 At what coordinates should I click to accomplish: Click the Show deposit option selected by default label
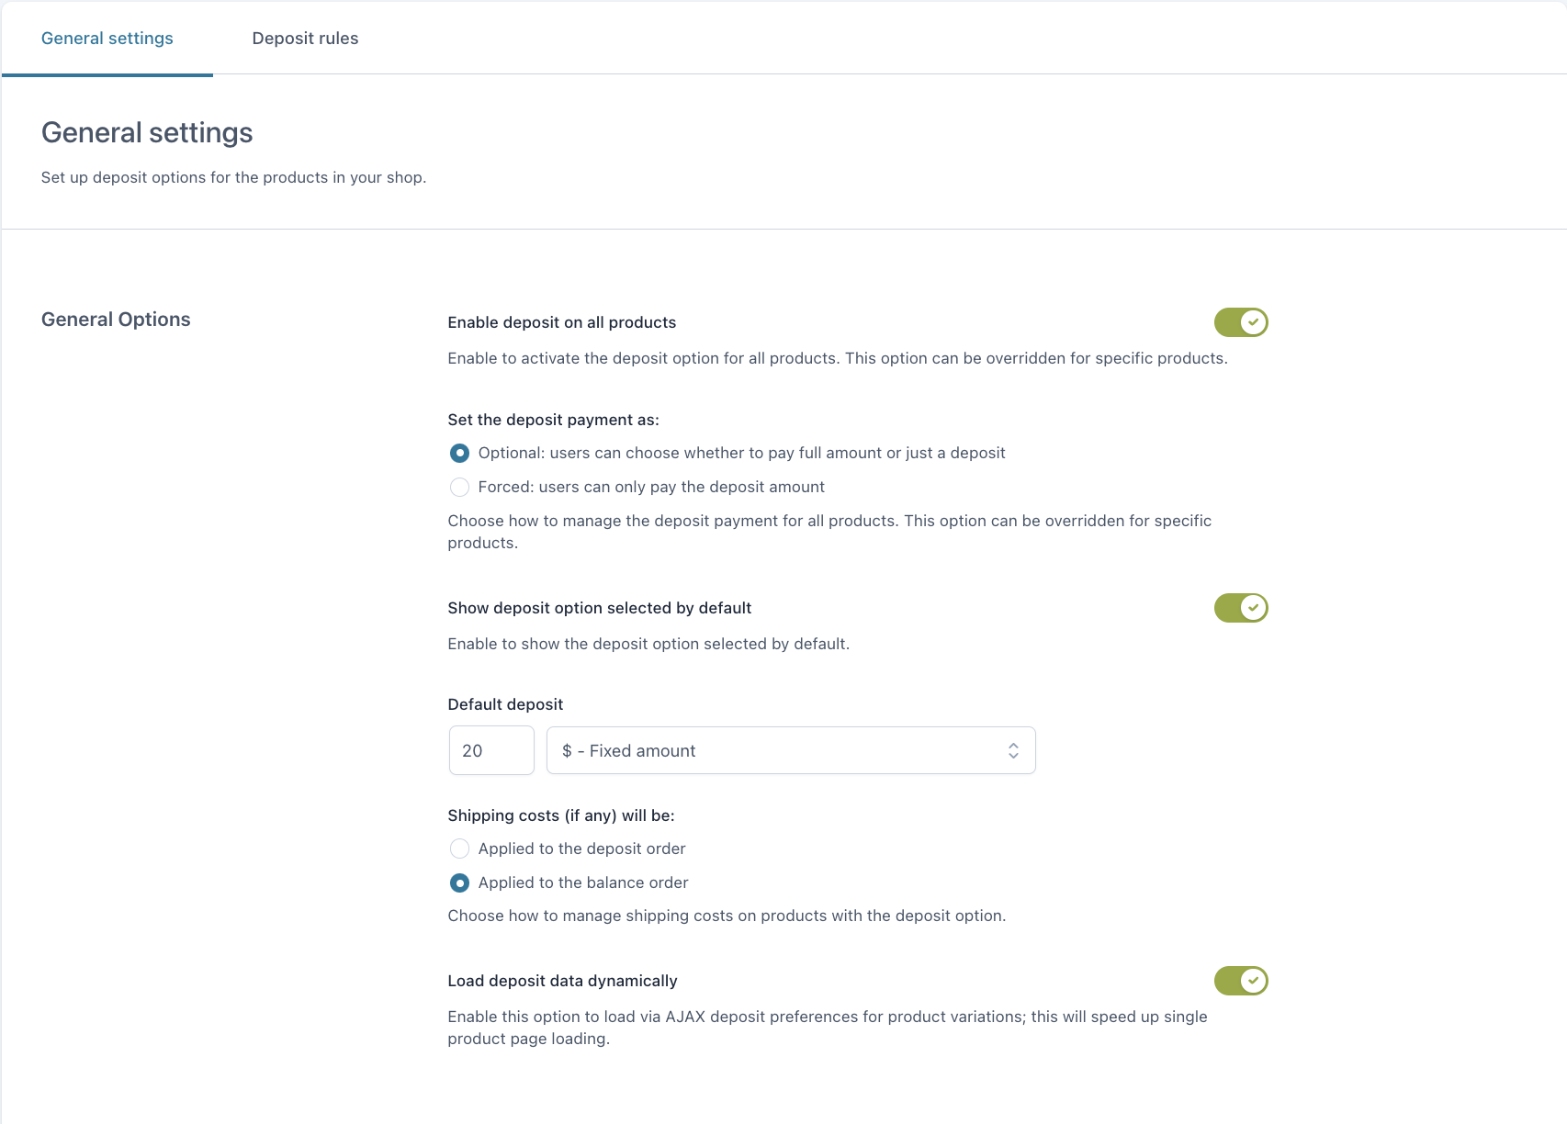(599, 608)
